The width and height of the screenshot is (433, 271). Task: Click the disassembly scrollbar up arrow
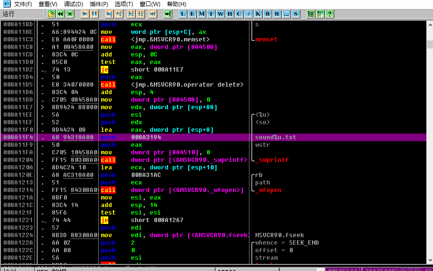[430, 25]
